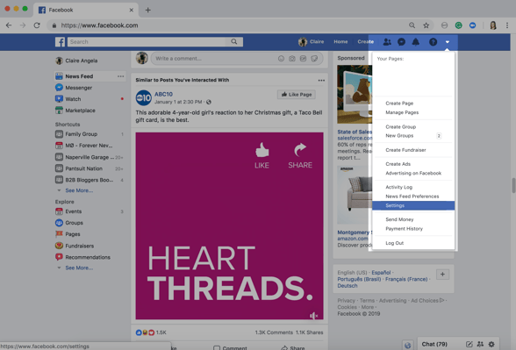Click the search magnifier button
This screenshot has height=350, width=516.
234,42
